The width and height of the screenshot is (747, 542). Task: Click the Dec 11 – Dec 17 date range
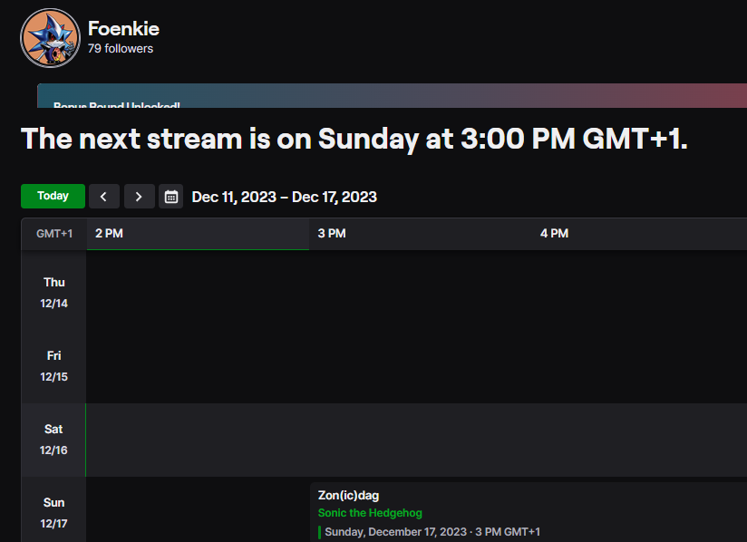(285, 197)
